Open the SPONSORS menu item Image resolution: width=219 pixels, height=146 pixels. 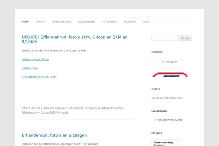[x=130, y=22]
